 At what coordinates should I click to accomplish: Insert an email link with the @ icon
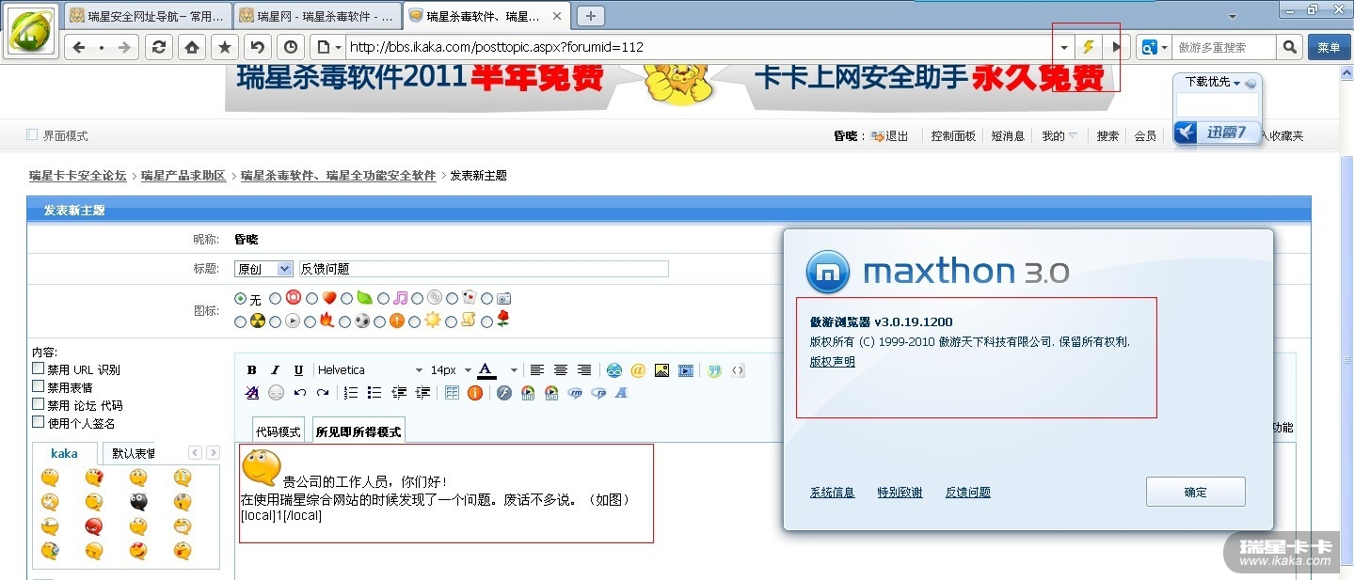[638, 370]
